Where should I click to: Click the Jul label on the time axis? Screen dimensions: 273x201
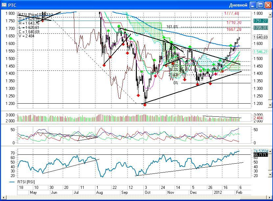pyautogui.click(x=76, y=192)
